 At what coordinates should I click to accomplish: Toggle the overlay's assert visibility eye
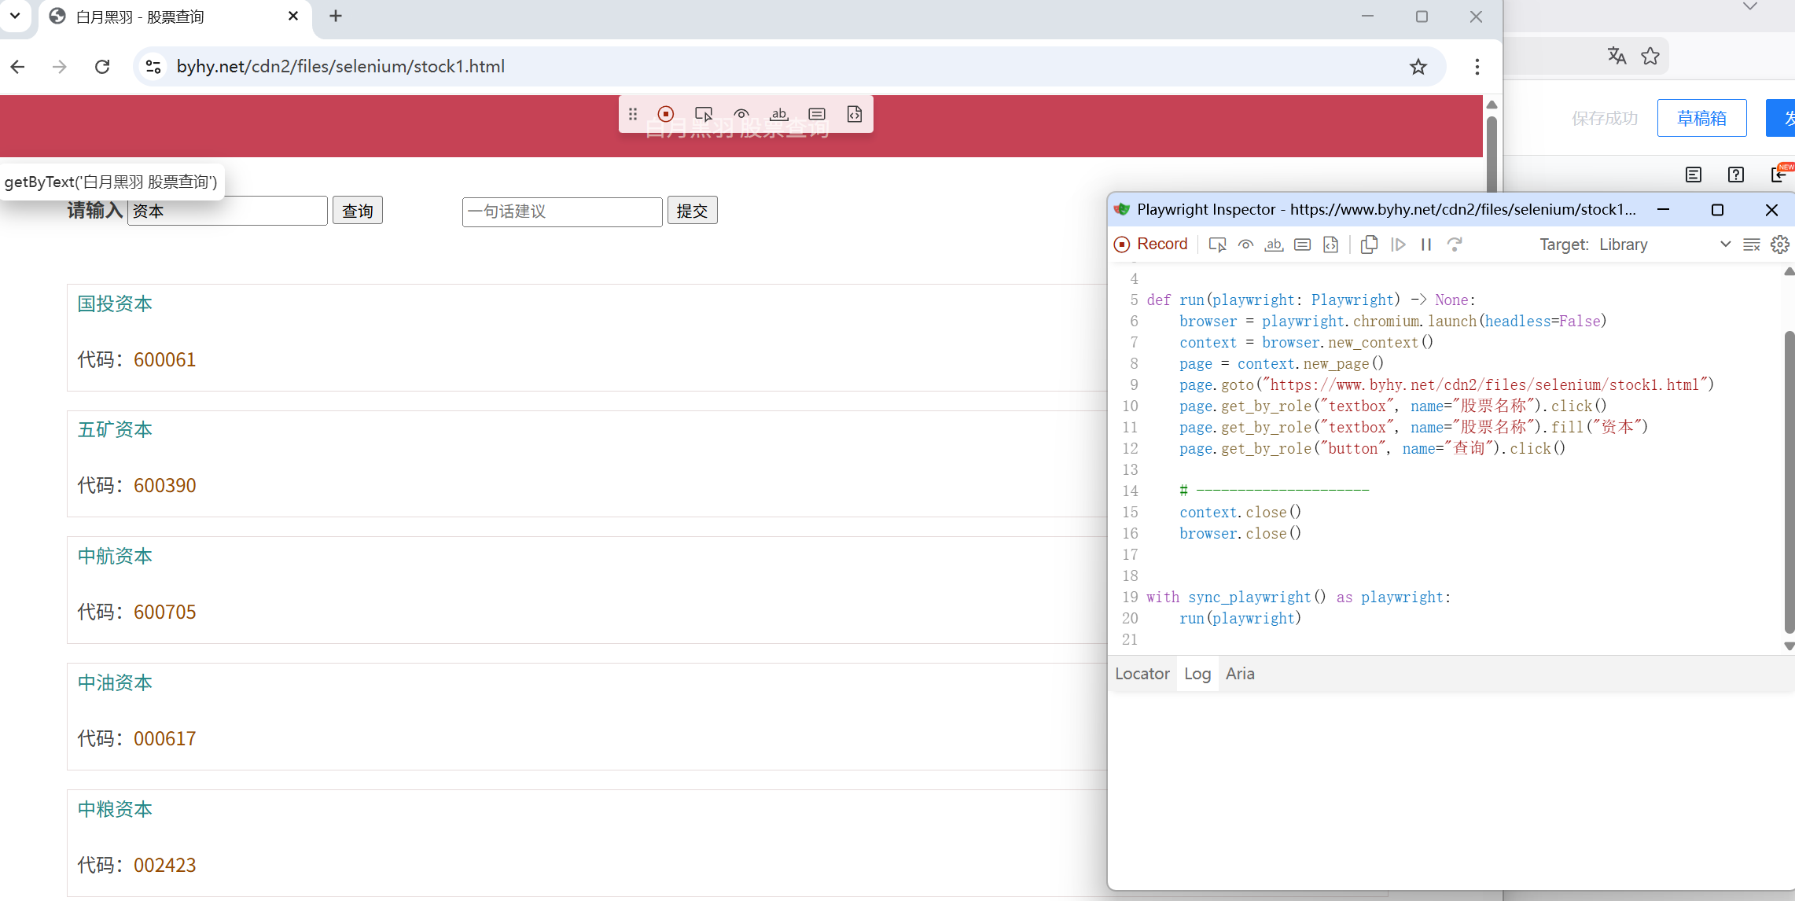pos(741,114)
